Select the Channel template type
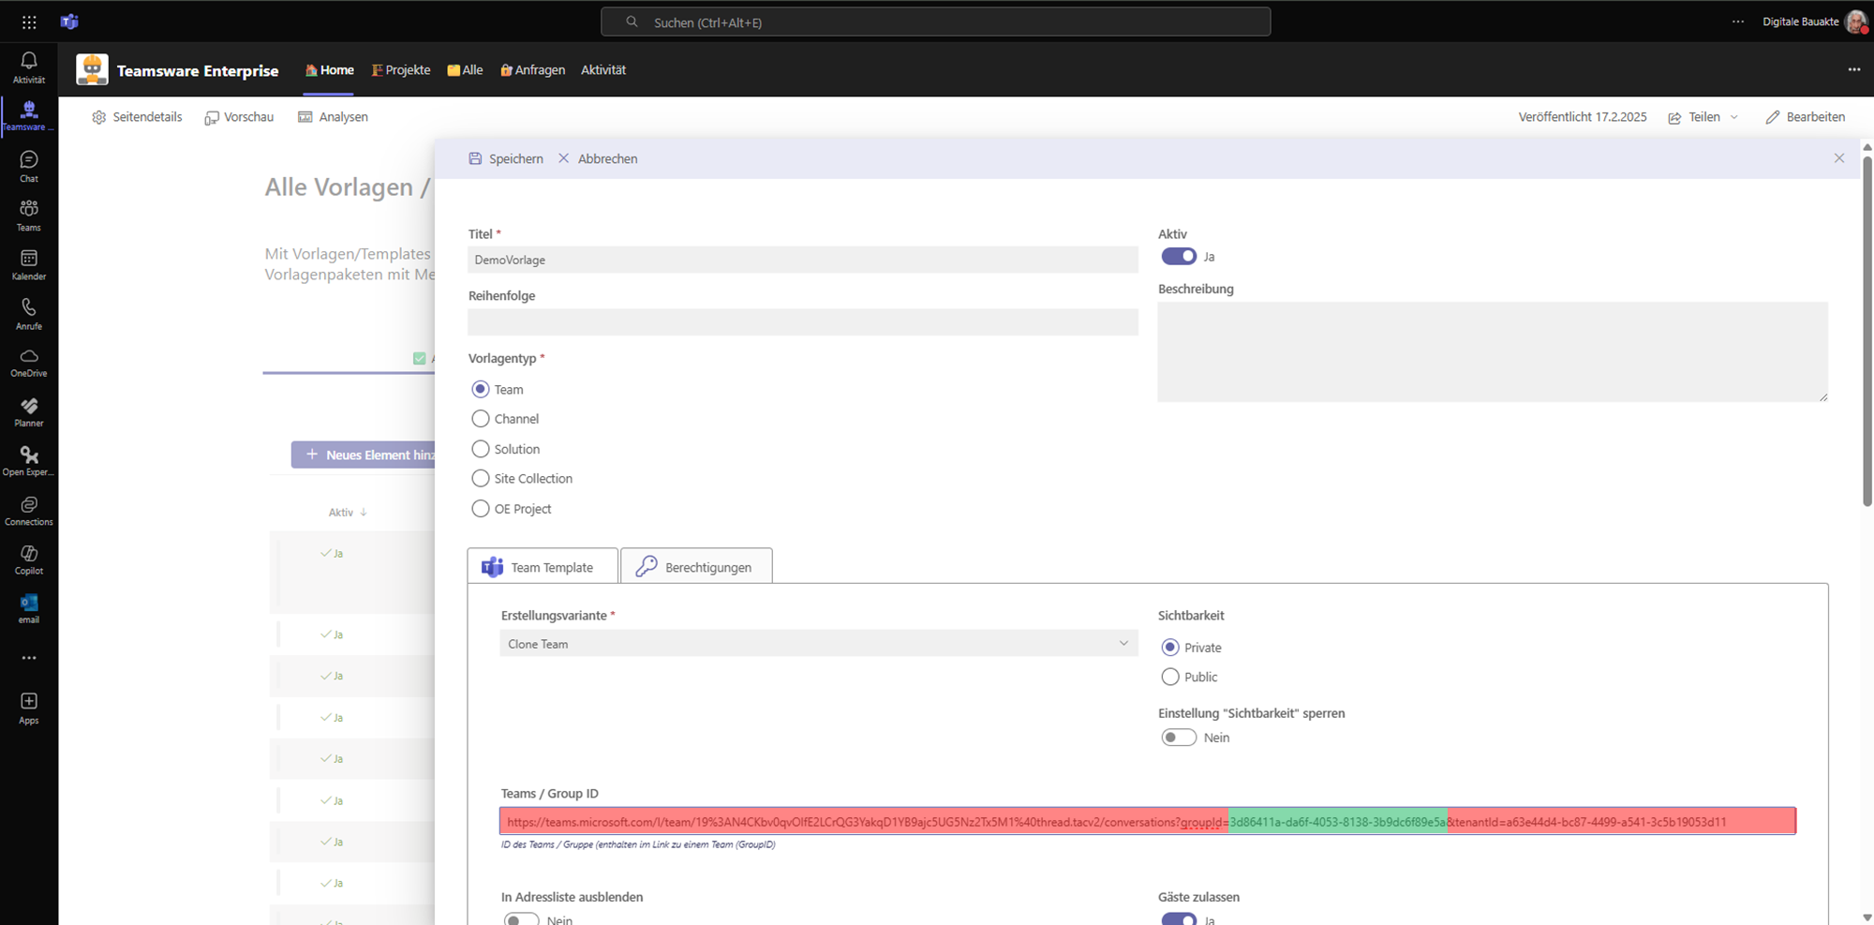 481,419
